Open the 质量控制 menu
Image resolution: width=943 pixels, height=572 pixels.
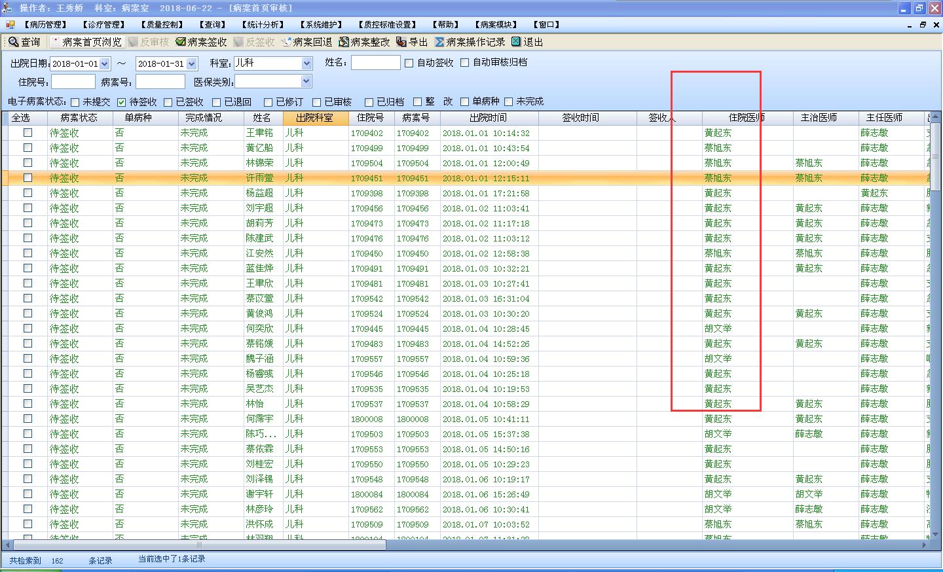pyautogui.click(x=163, y=25)
